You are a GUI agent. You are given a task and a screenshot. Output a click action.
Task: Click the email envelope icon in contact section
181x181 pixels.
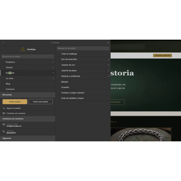[4, 125]
